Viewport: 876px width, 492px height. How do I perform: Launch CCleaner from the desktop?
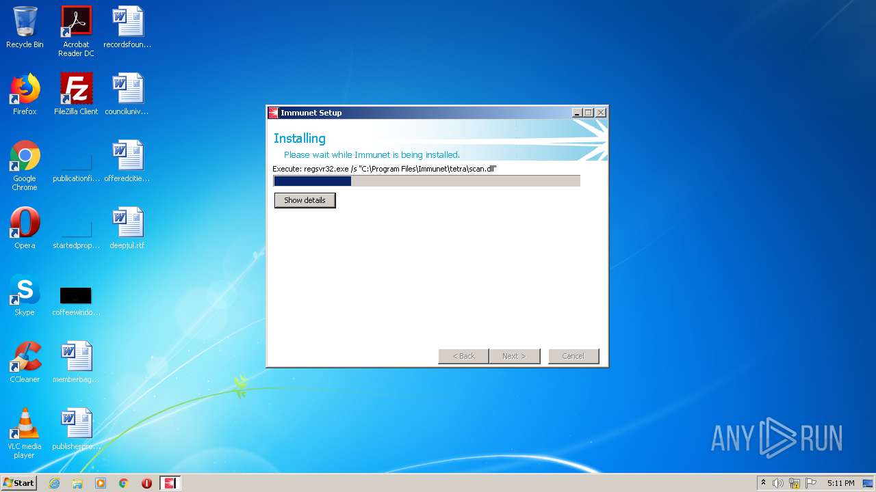click(25, 363)
